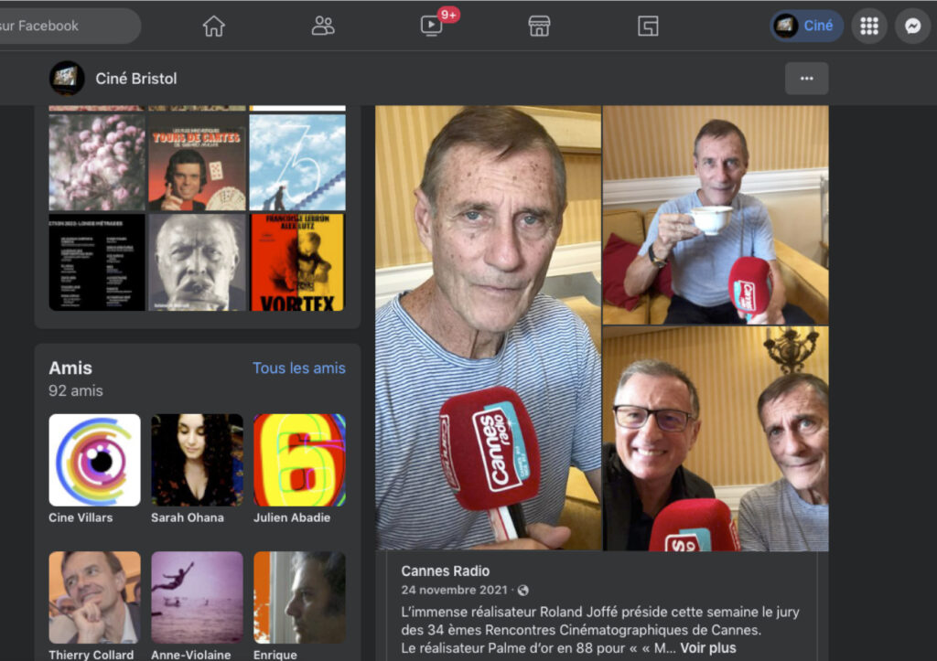This screenshot has height=661, width=937.
Task: Open the Tous les amis link
Action: [x=298, y=368]
